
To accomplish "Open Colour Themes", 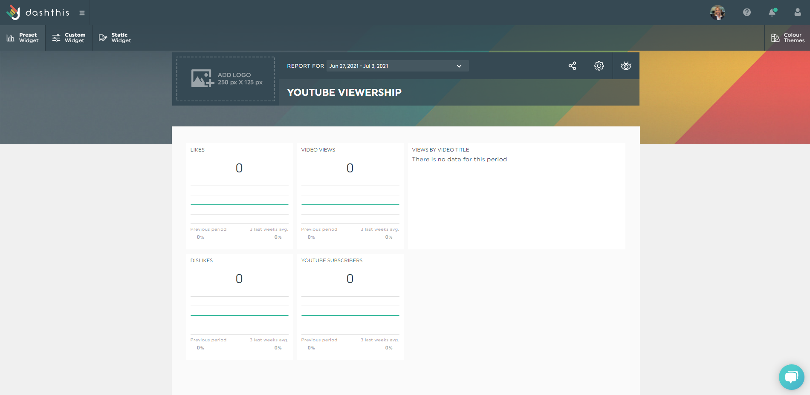I will click(x=787, y=38).
